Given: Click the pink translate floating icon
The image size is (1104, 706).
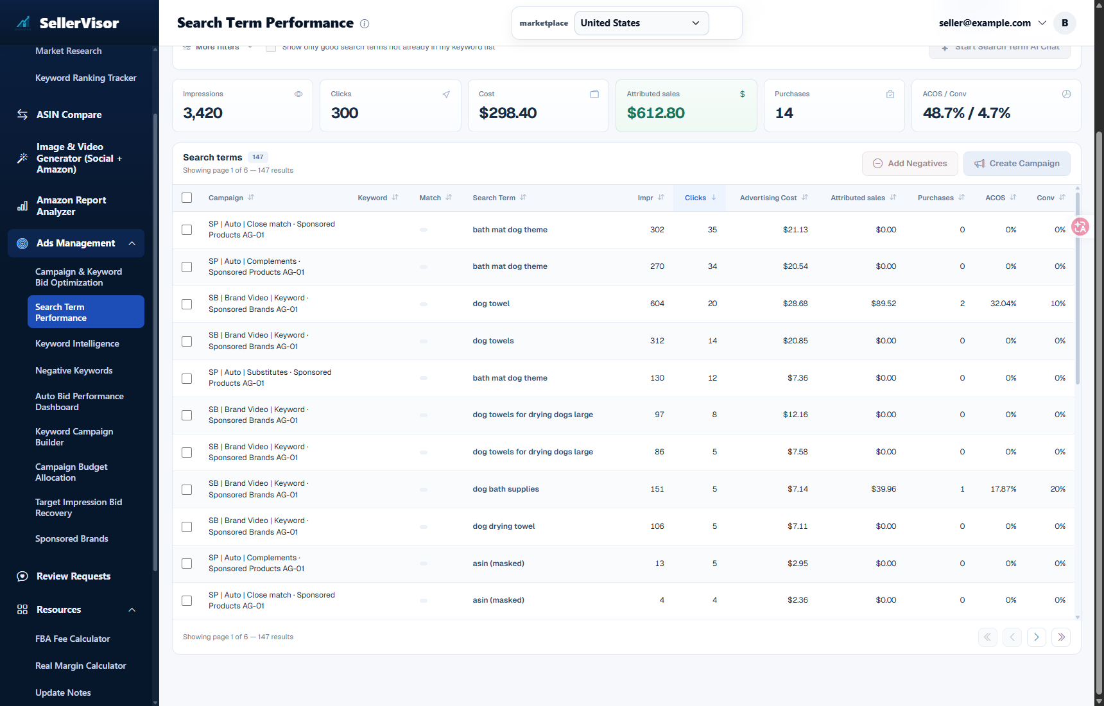Looking at the screenshot, I should (1080, 227).
